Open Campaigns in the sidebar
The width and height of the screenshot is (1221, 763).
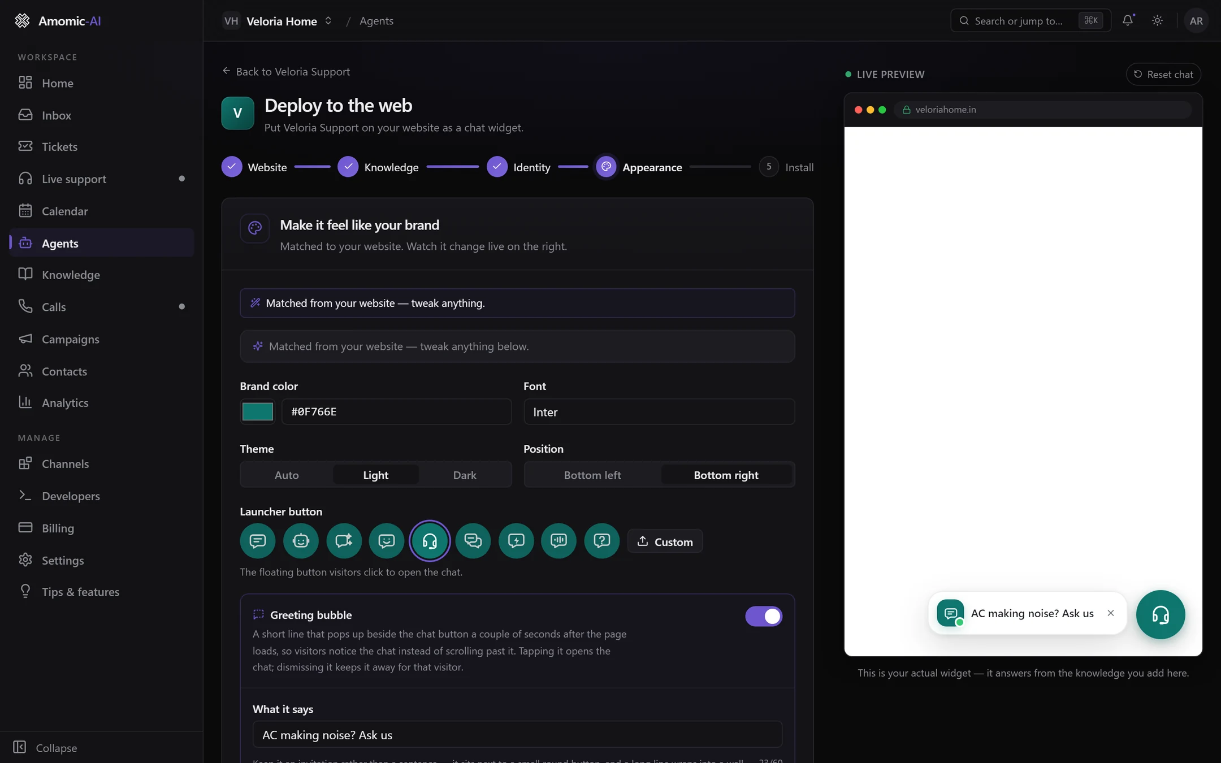(102, 339)
